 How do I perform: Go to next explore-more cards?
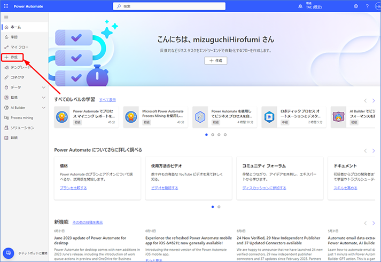tap(374, 150)
